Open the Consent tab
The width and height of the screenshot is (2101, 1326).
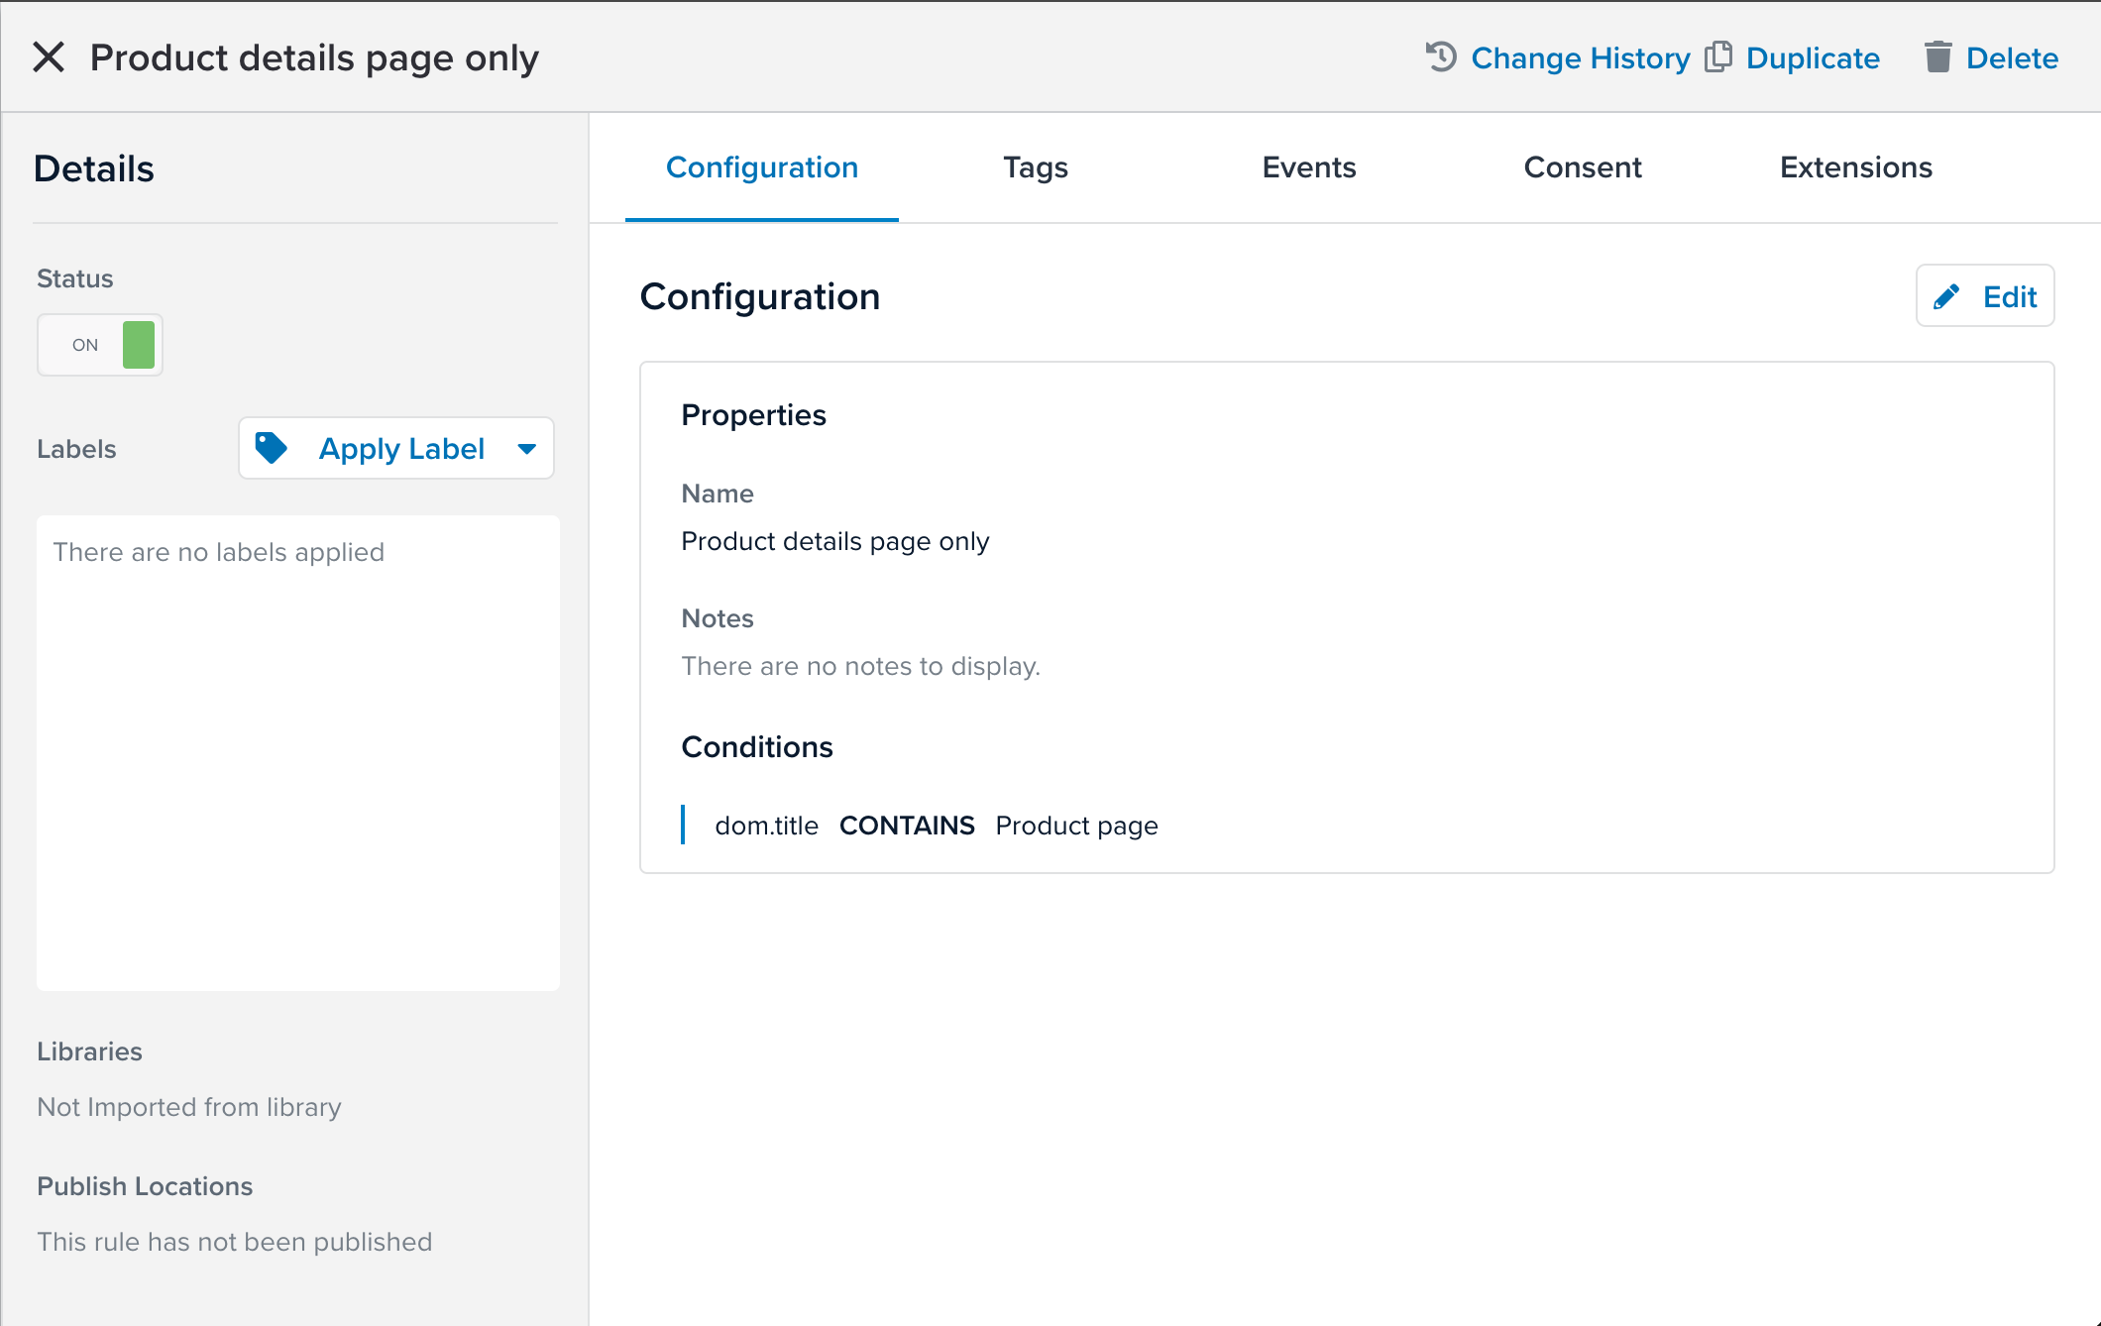[x=1582, y=167]
